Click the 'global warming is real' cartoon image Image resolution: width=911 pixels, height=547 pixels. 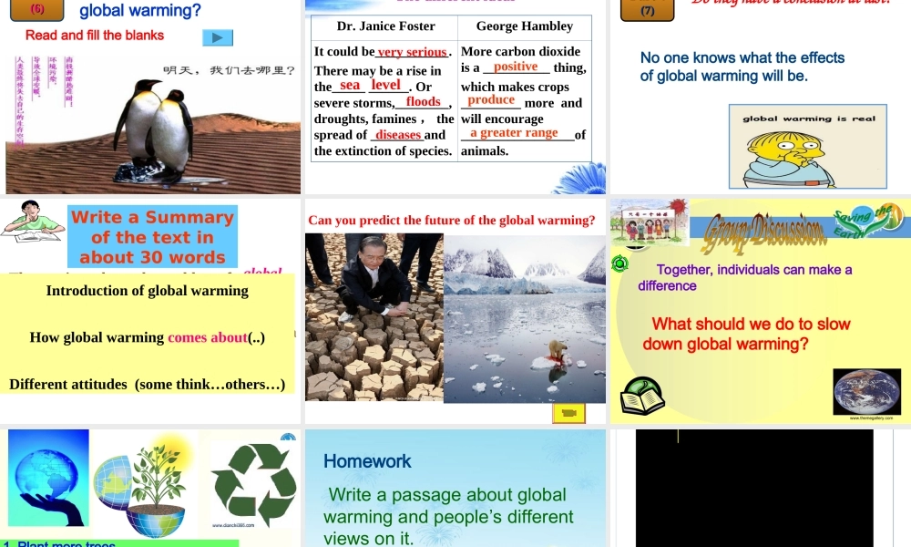tap(807, 147)
